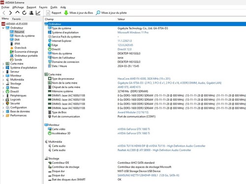Expand the Moniteur tree node

3,76
